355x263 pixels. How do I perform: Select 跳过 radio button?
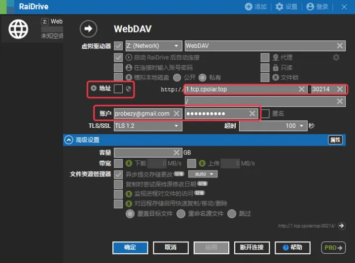(232, 213)
